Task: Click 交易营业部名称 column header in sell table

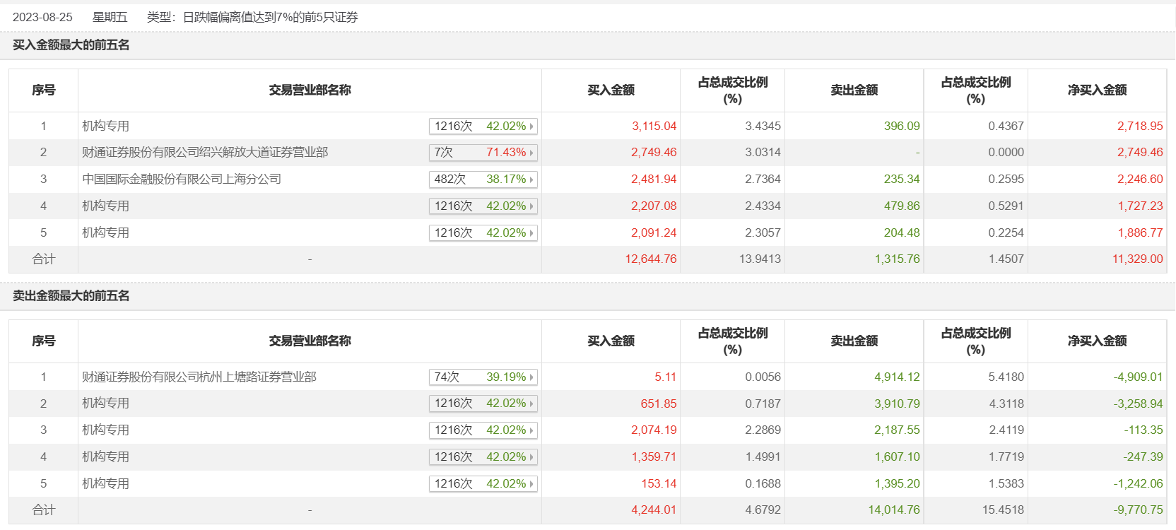Action: (x=310, y=341)
